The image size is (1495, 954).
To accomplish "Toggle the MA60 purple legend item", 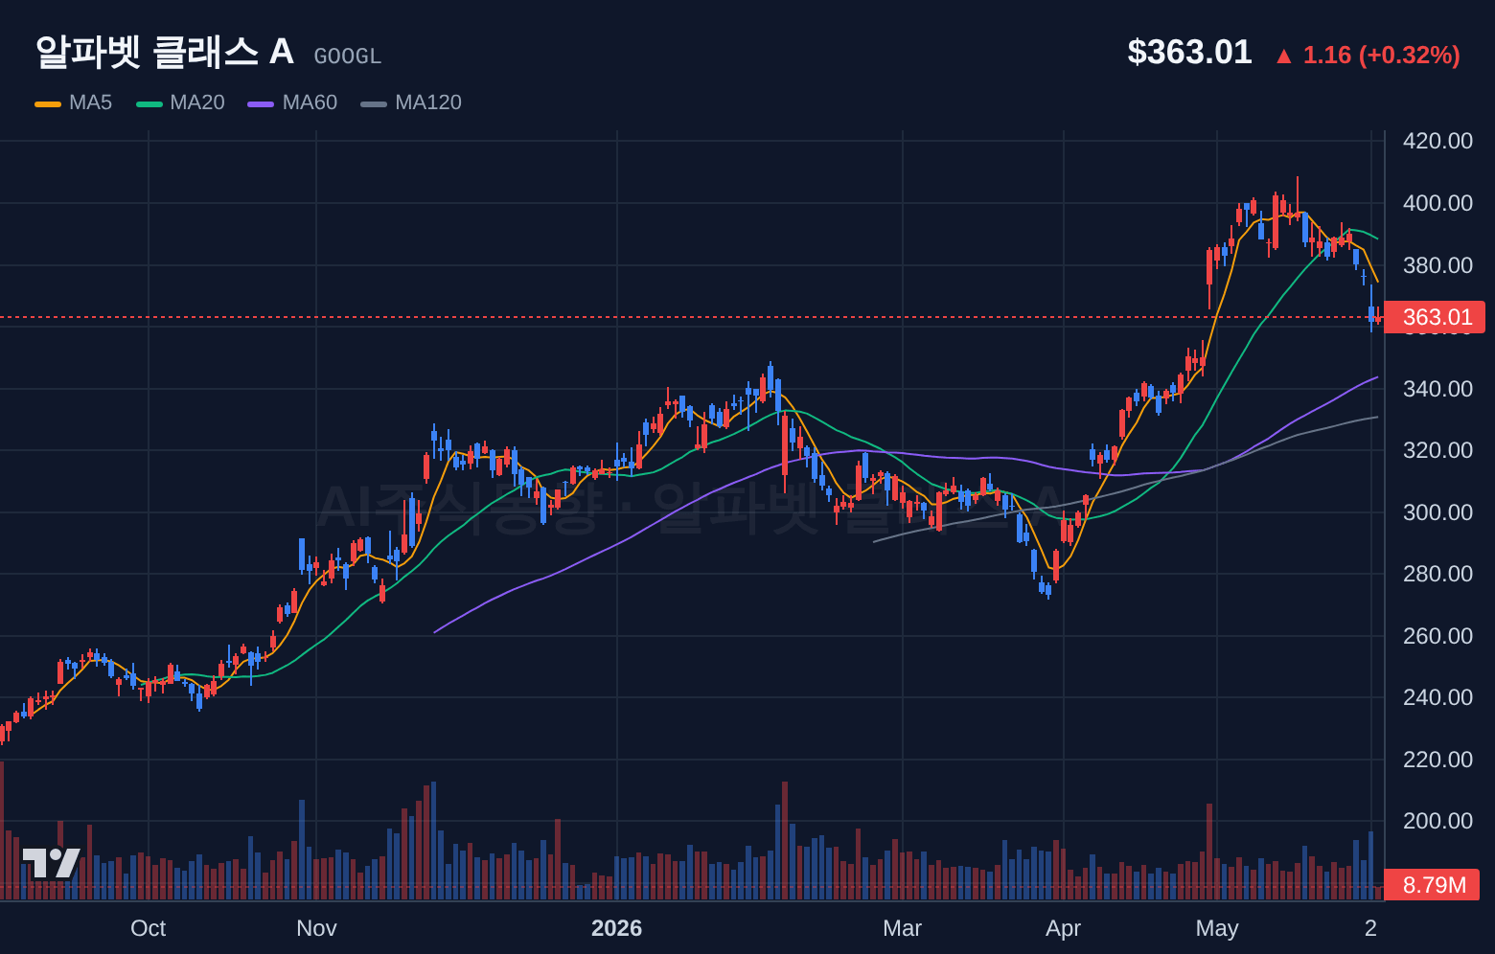I will click(293, 102).
